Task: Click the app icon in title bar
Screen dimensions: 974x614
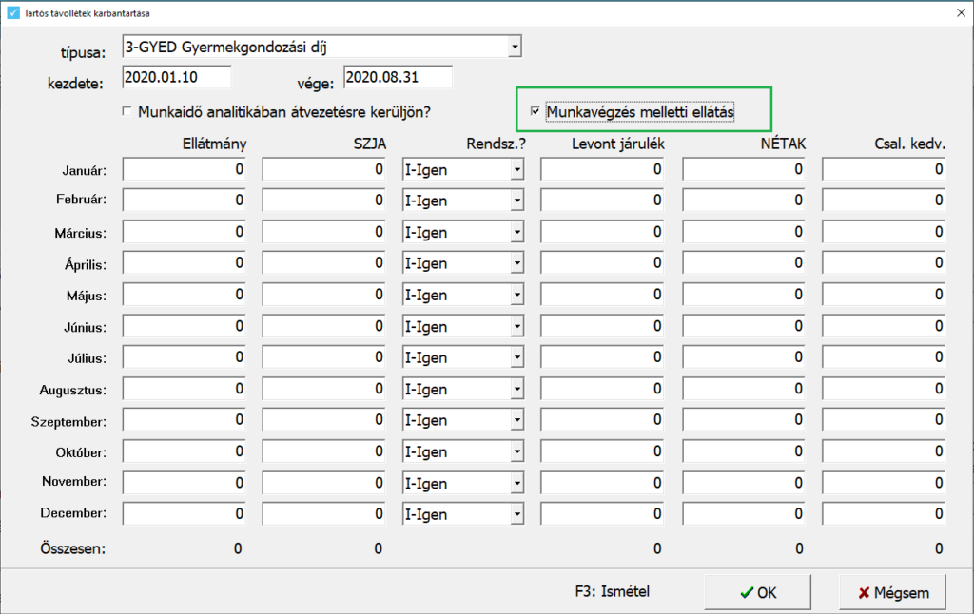Action: (x=12, y=13)
